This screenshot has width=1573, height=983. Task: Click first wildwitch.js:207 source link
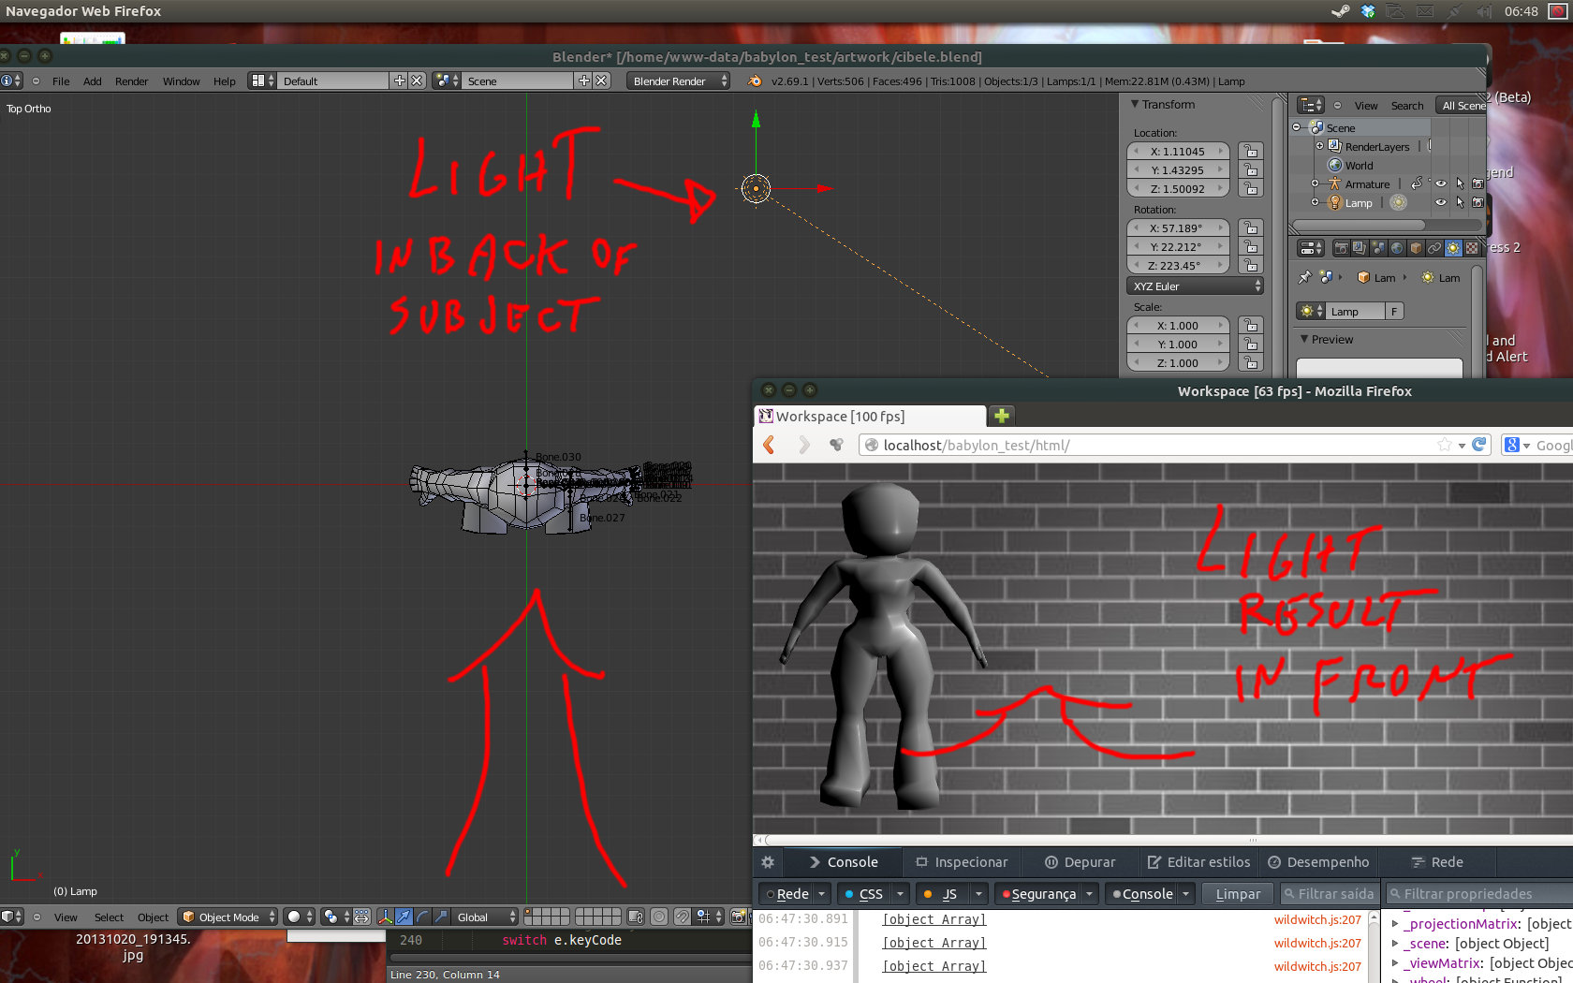[1317, 919]
